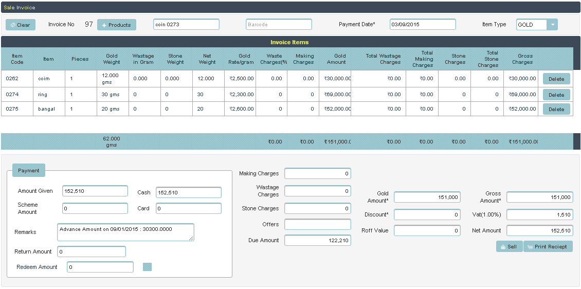Click the Card amount field
The height and width of the screenshot is (289, 581).
188,208
